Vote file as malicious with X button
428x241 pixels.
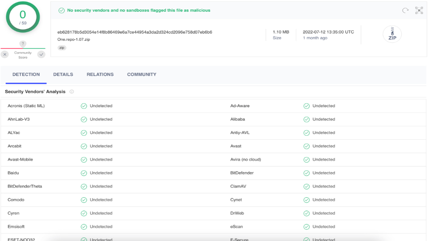(x=4, y=54)
